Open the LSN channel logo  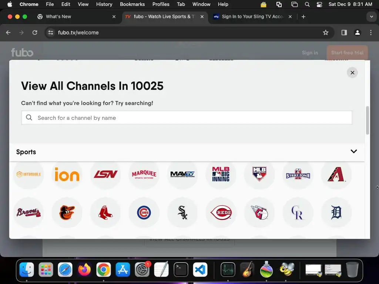coord(105,174)
